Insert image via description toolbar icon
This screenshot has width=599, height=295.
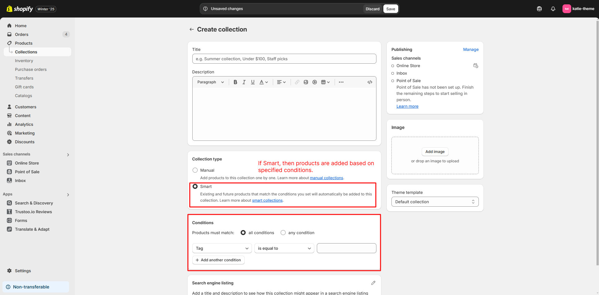click(306, 82)
